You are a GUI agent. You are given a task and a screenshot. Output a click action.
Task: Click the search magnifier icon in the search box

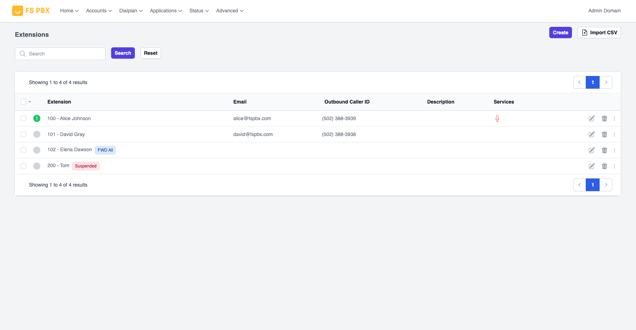pos(23,53)
